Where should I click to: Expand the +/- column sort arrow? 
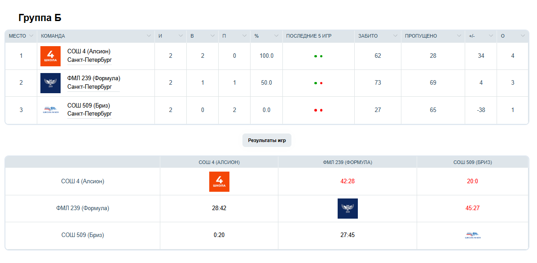[491, 36]
